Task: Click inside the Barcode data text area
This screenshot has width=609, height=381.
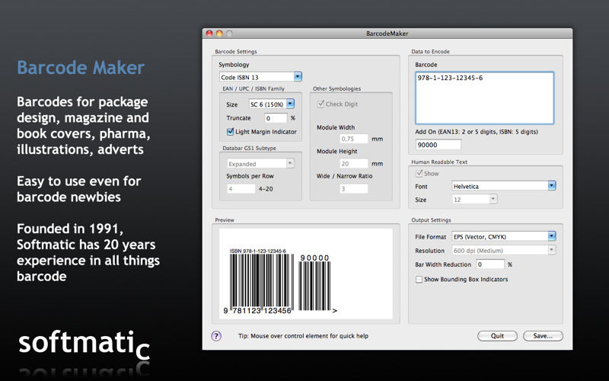Action: [484, 98]
